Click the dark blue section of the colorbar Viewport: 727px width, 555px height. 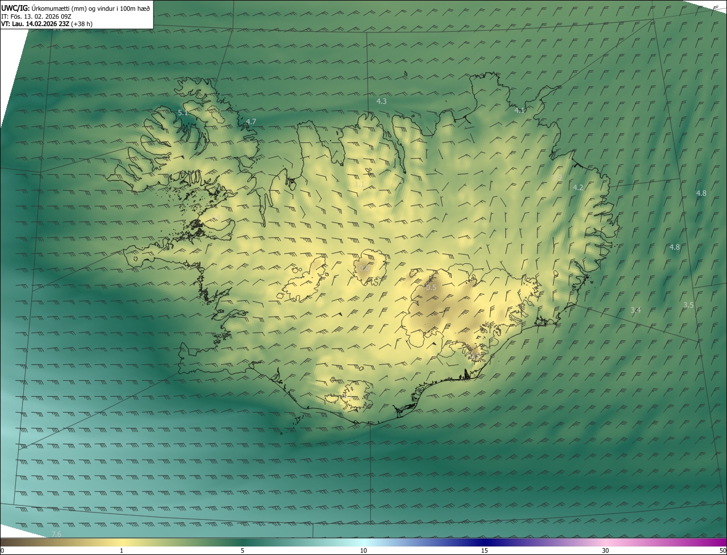(x=484, y=542)
